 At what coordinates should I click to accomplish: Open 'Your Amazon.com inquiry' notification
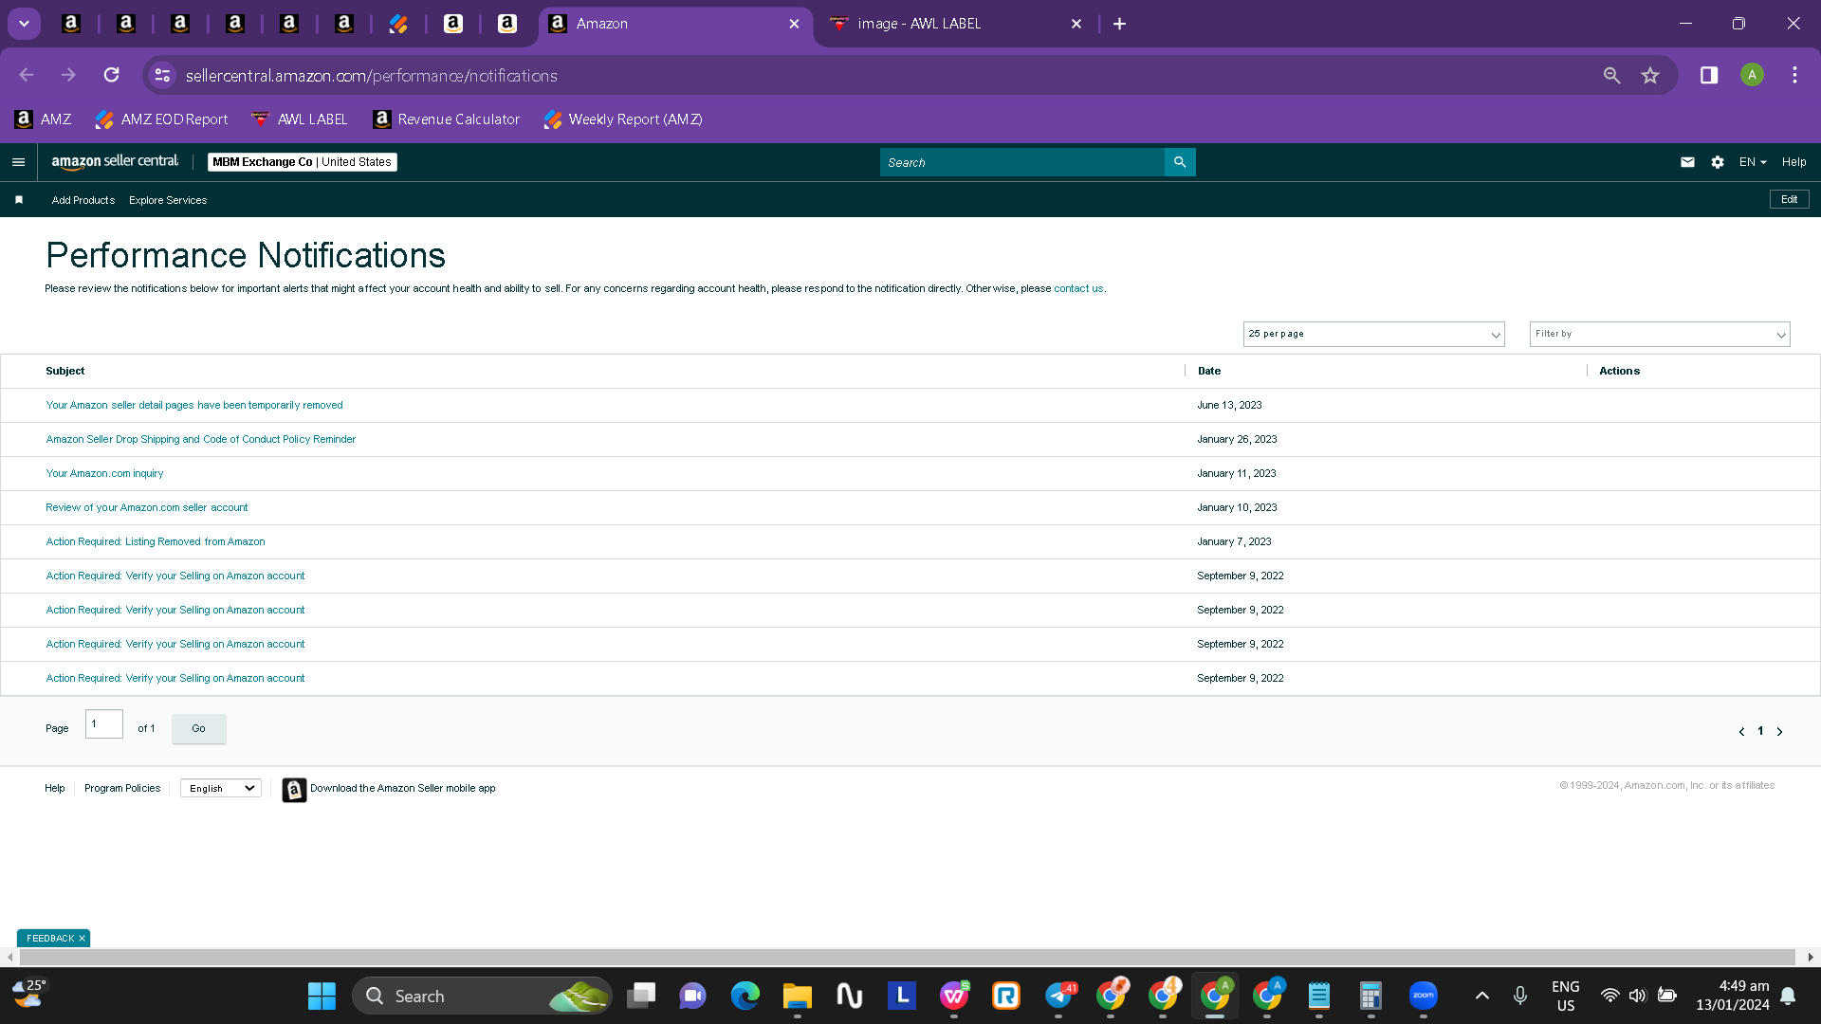pos(104,473)
